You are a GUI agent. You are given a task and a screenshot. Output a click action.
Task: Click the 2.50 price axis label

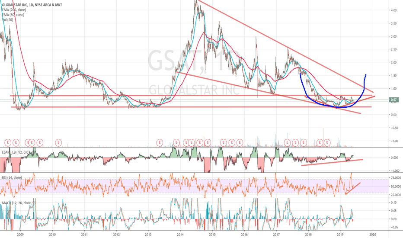393,49
